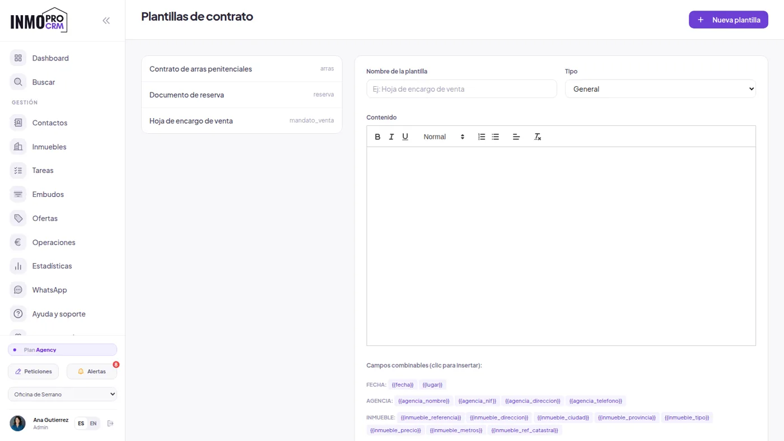Click the Plan Agency badge
784x441 pixels.
[x=63, y=350]
